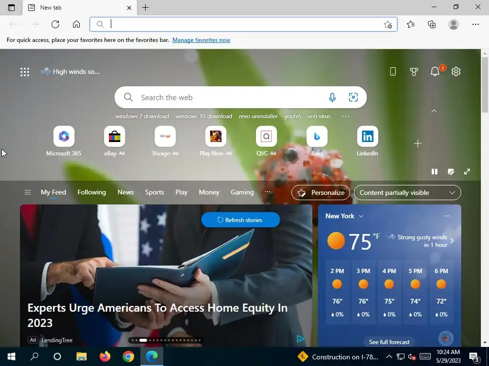Refresh the page
The image size is (489, 366).
(x=55, y=24)
